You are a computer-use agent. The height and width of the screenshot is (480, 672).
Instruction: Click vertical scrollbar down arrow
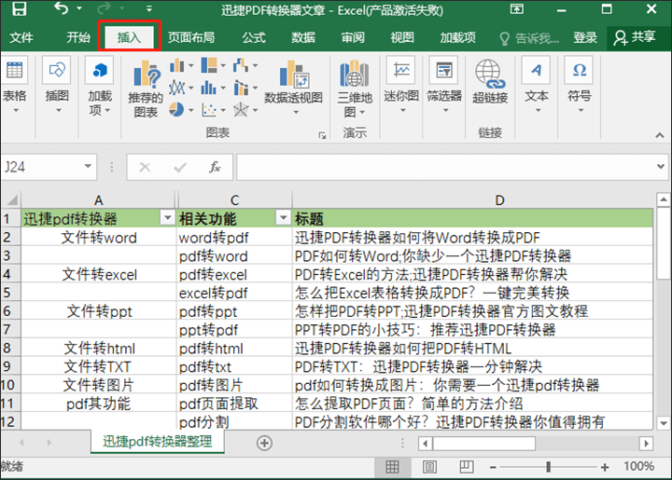[663, 423]
